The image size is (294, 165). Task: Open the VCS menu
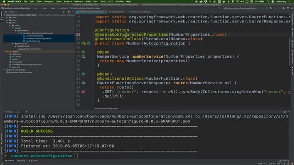coord(110,1)
